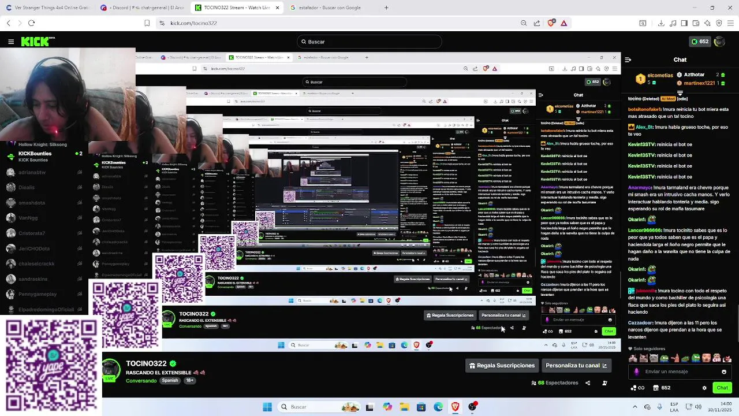Image resolution: width=739 pixels, height=416 pixels.
Task: Click the TOCINO322 channel avatar
Action: point(111,369)
